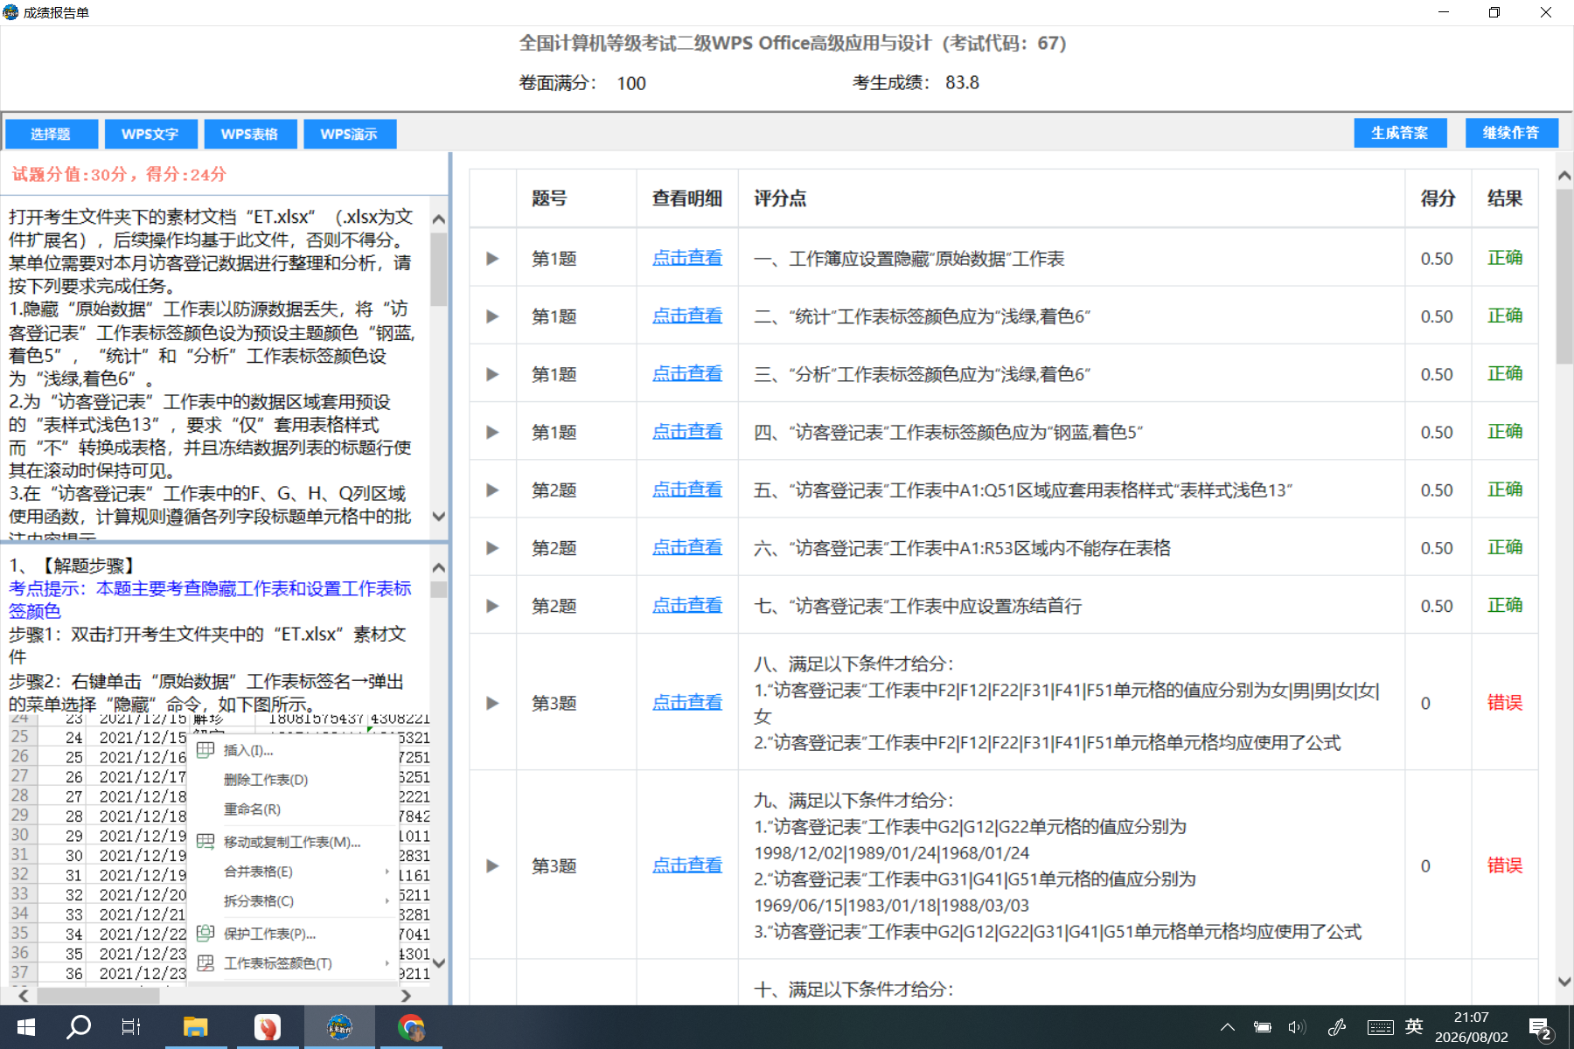Click the 0.50 score of 表样式浅色13 row
The image size is (1574, 1049).
(1437, 490)
